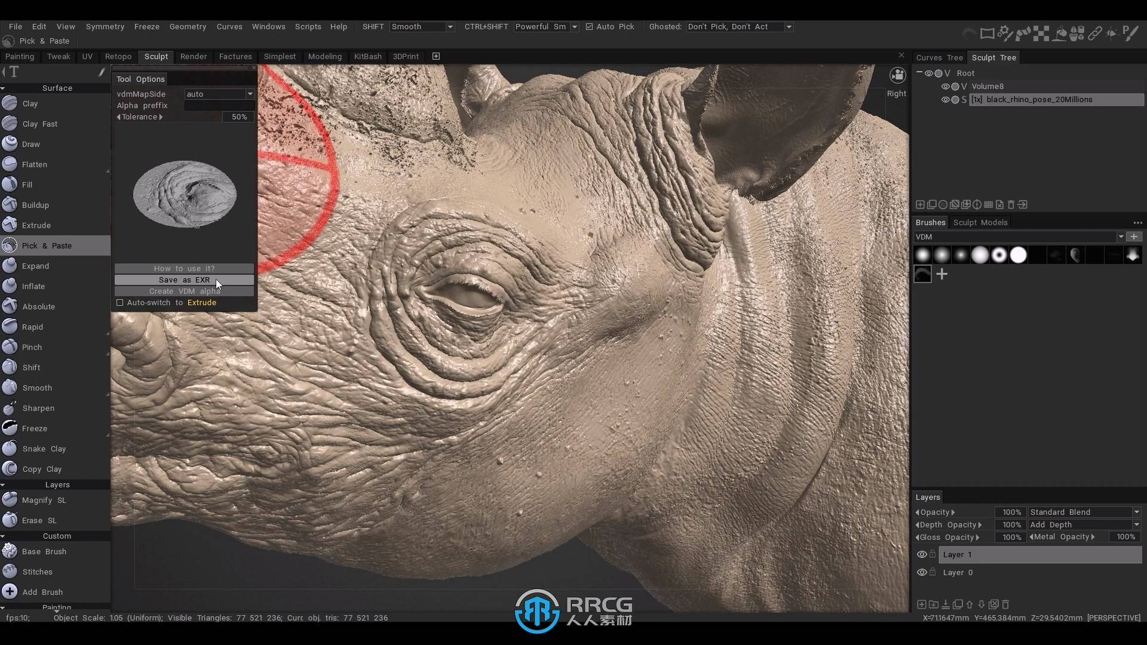Select the Stitches custom brush

click(x=37, y=572)
